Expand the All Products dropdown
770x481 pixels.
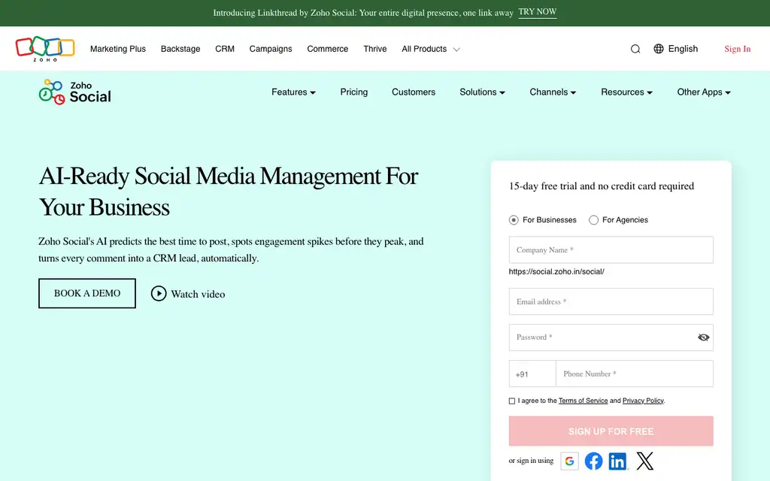[431, 49]
